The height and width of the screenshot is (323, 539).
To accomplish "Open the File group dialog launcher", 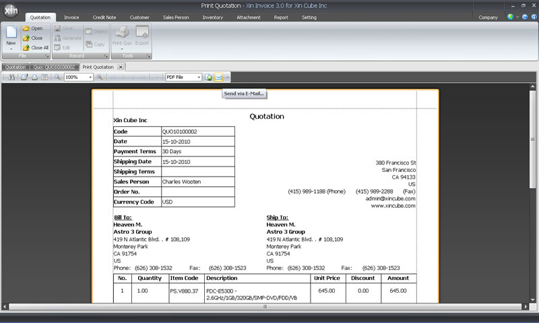I will pos(46,56).
